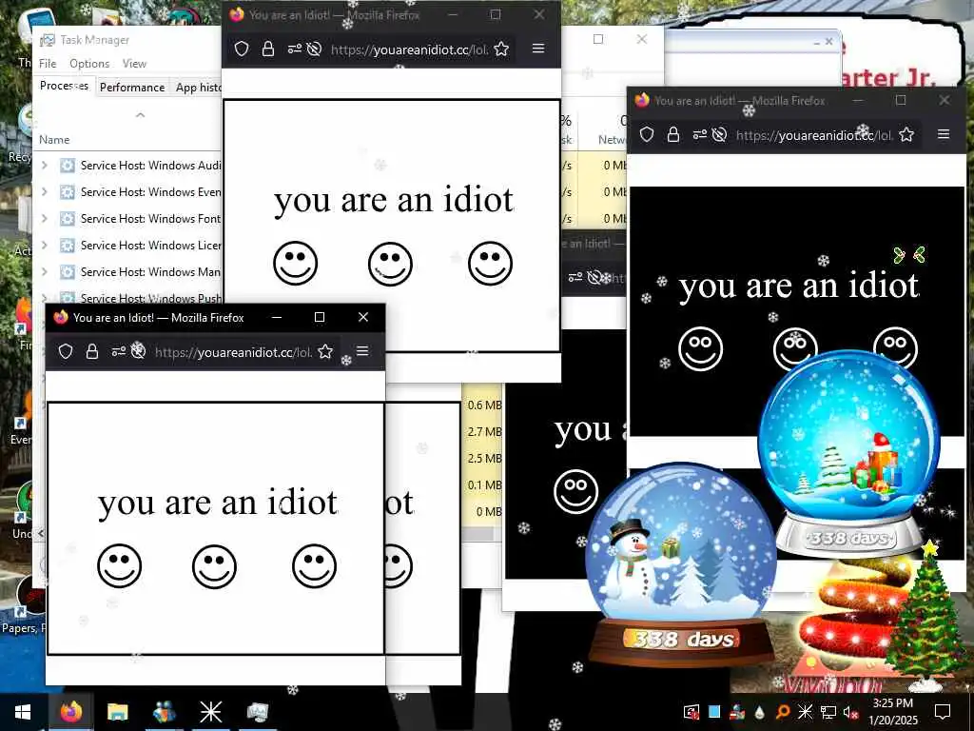The image size is (974, 731).
Task: Open hamburger menu in active Firefox window
Action: click(x=362, y=352)
